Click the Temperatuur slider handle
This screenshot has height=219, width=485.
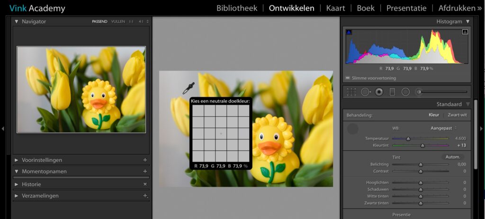pos(408,139)
